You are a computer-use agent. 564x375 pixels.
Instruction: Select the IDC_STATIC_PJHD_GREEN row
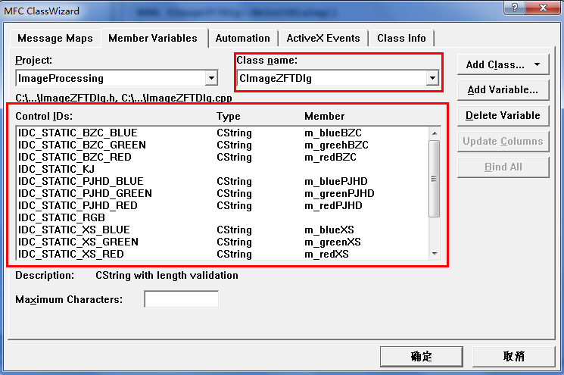(x=223, y=194)
